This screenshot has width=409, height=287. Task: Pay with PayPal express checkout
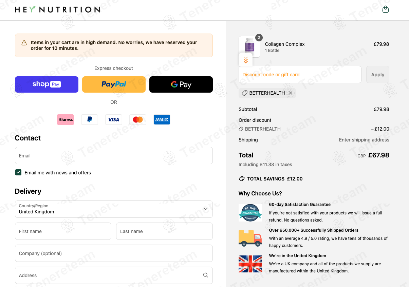114,84
